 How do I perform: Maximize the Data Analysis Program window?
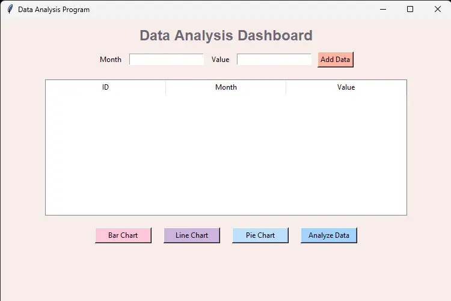(410, 9)
